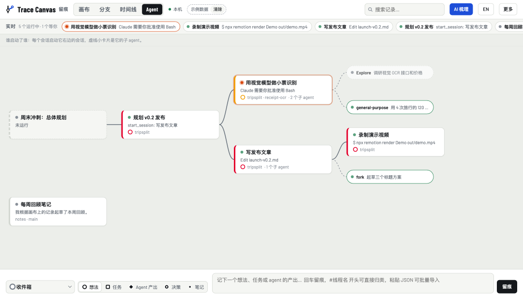Click text $ npx remotion render in 录制演示视频 card
Viewport: 523px width, 297px height.
coord(394,142)
